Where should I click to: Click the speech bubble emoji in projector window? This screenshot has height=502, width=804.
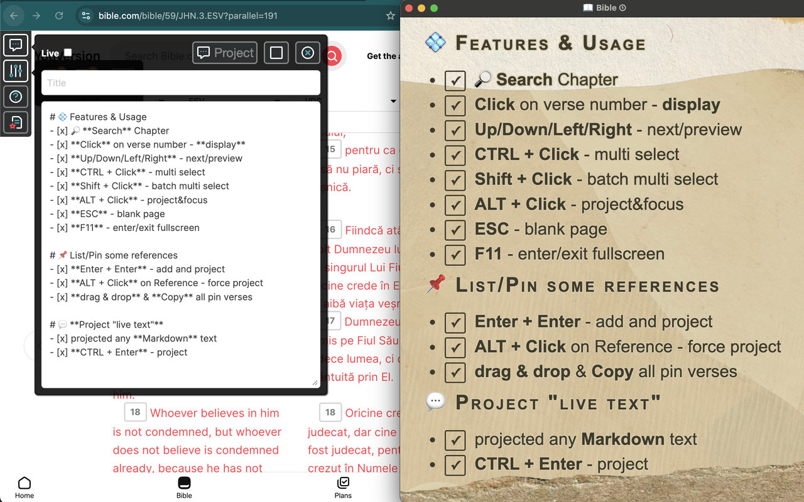[x=435, y=402]
